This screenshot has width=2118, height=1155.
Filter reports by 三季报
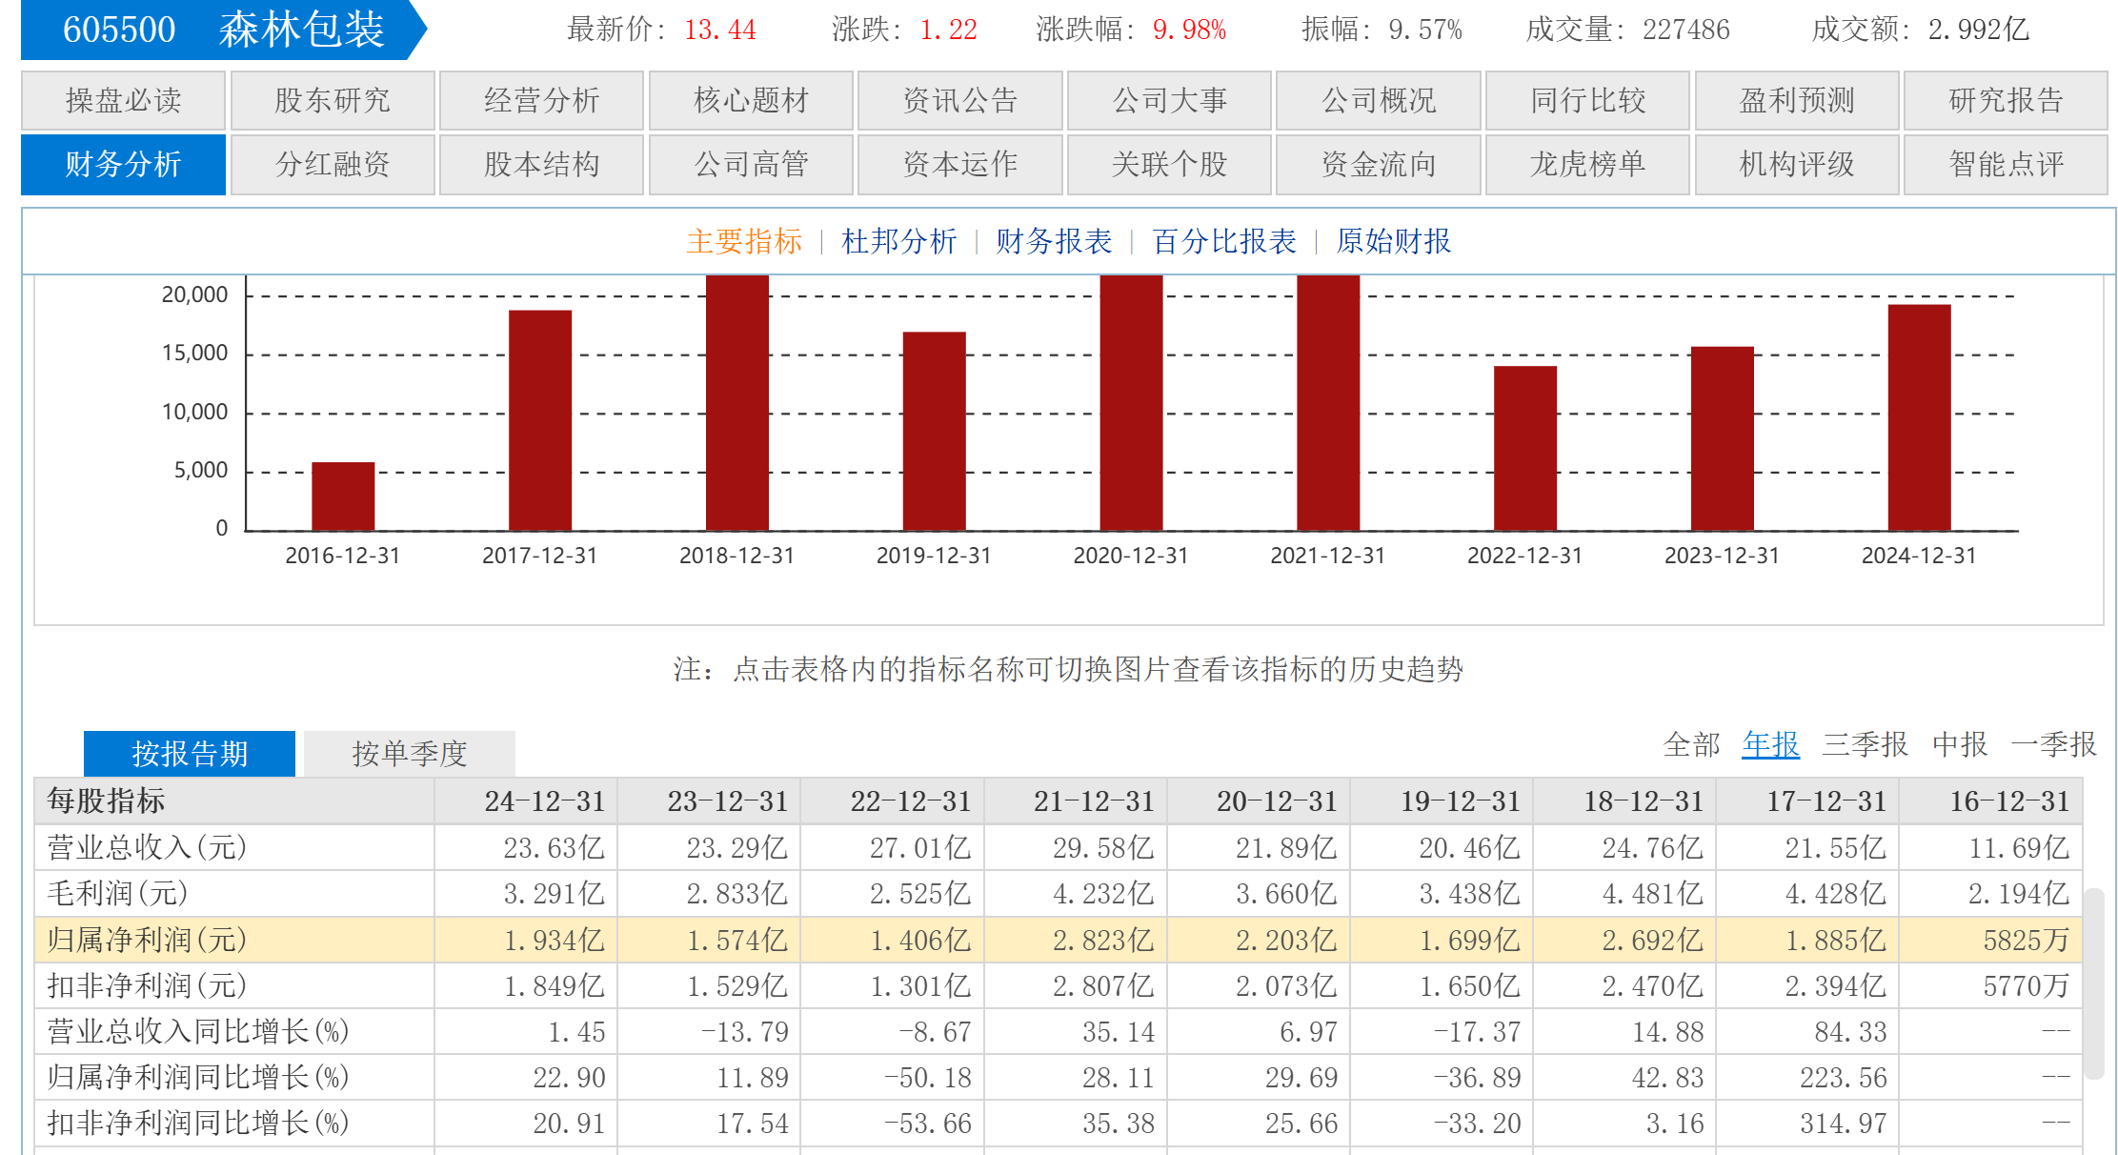1865,744
